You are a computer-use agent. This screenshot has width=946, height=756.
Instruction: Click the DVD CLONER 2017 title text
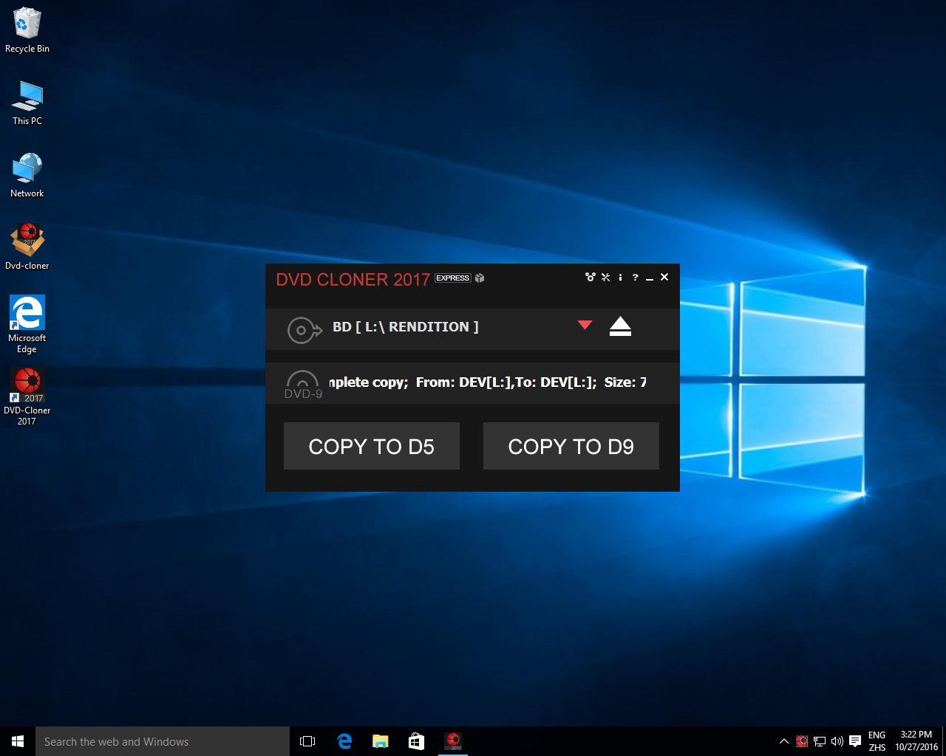(353, 280)
